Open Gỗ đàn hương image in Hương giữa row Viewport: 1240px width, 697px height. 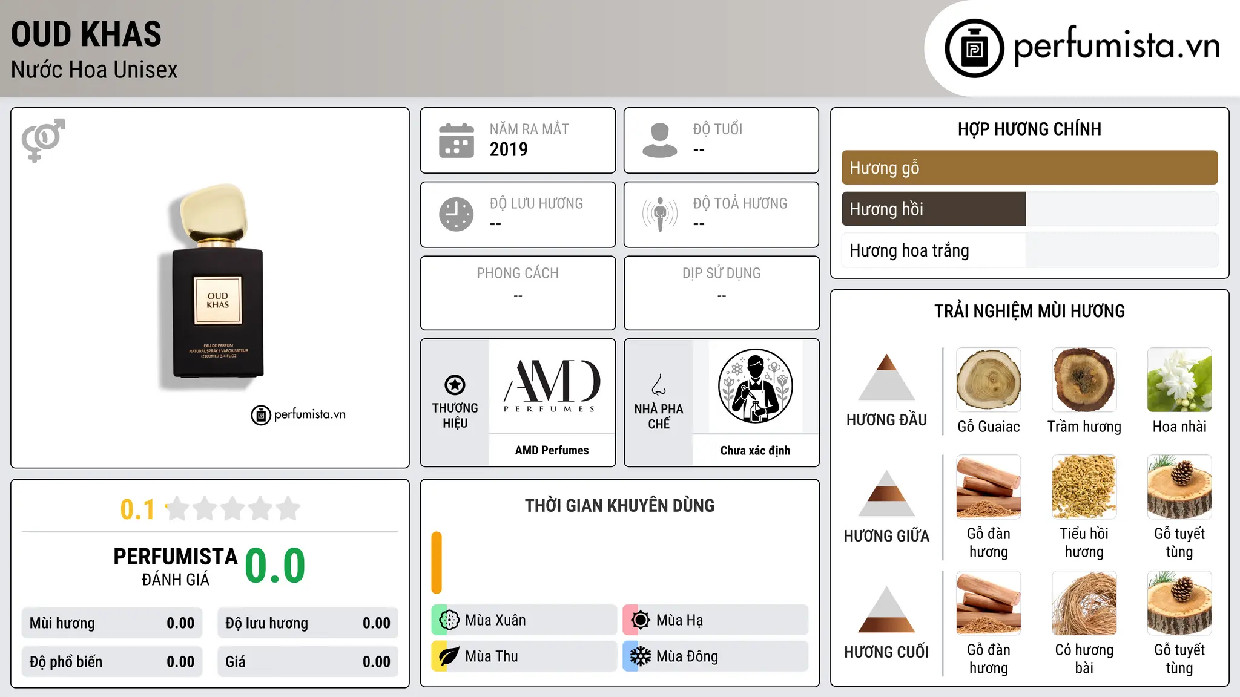[x=989, y=487]
